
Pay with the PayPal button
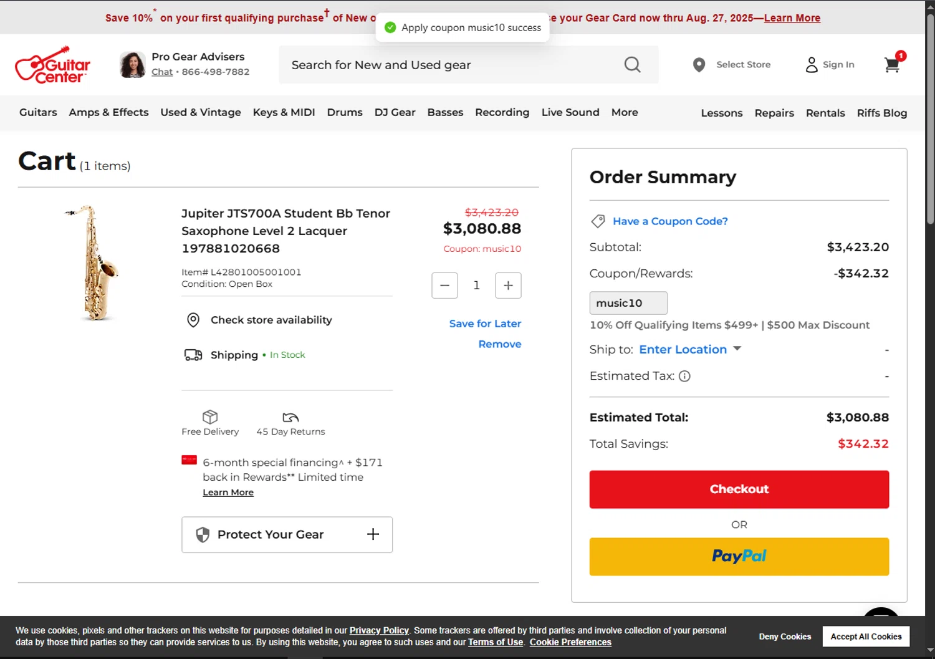(x=739, y=557)
